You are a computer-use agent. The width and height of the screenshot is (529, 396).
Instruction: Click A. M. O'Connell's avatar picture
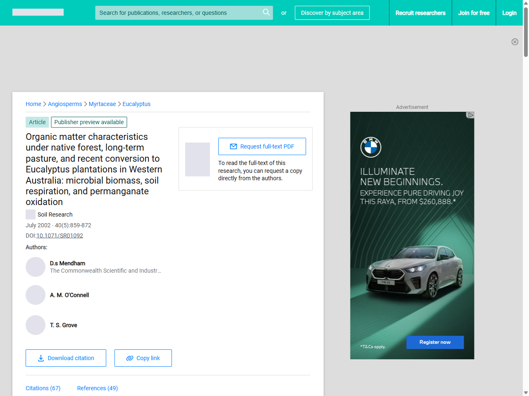click(x=36, y=295)
